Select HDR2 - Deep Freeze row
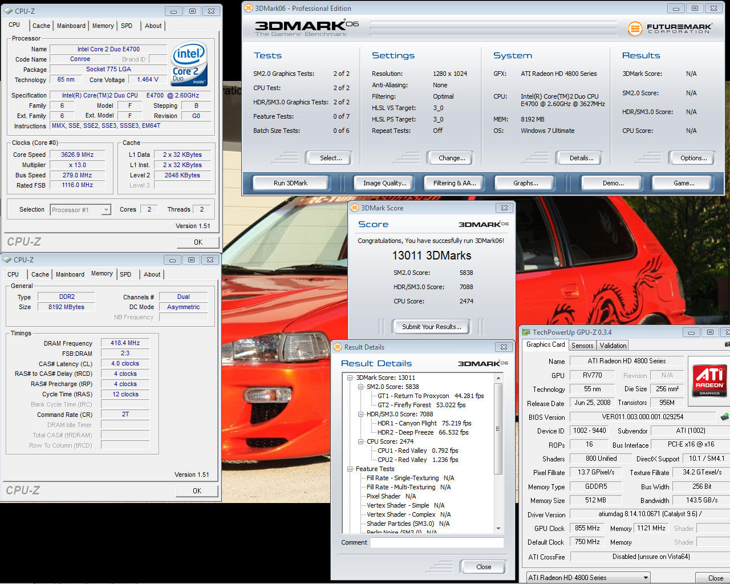 point(423,432)
